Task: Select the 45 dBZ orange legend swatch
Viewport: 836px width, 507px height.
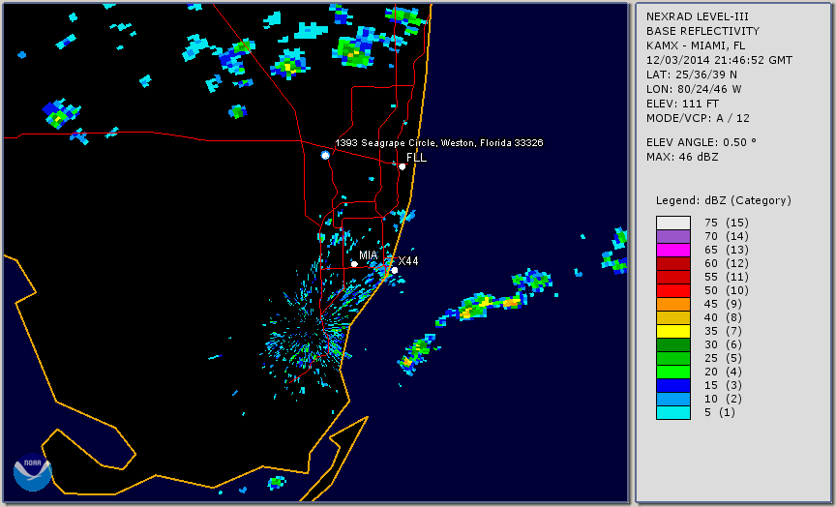Action: point(673,305)
